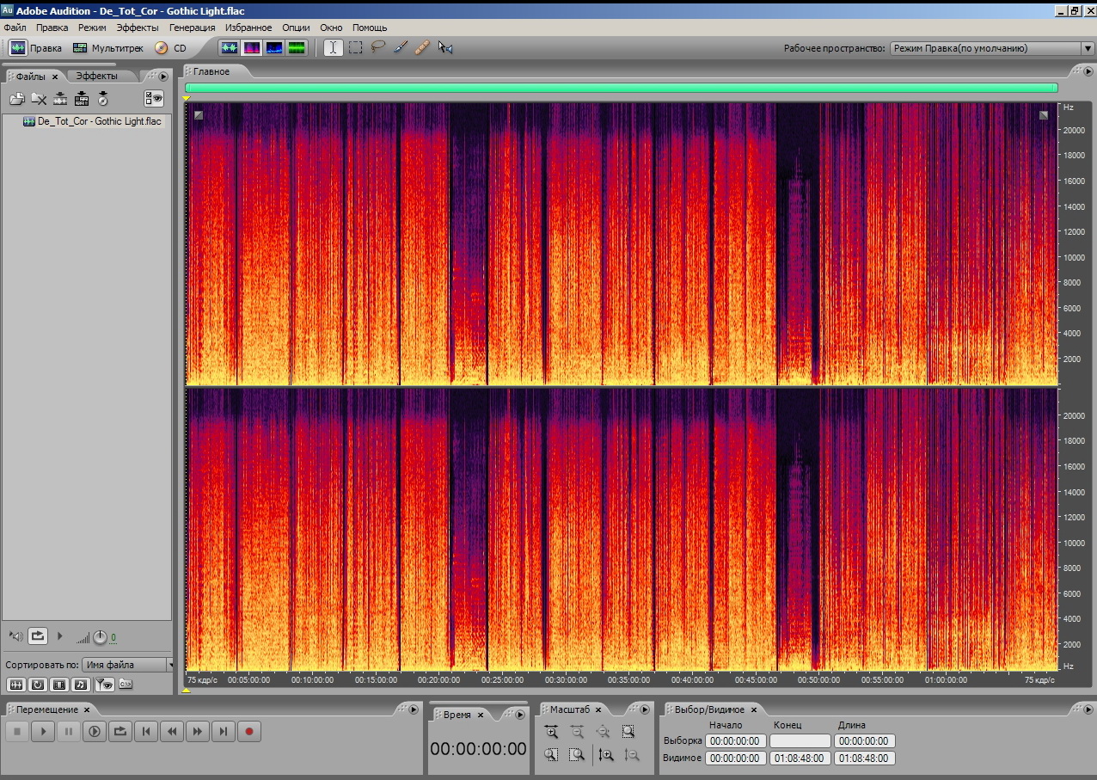Click the red Record button
This screenshot has width=1097, height=780.
tap(249, 732)
